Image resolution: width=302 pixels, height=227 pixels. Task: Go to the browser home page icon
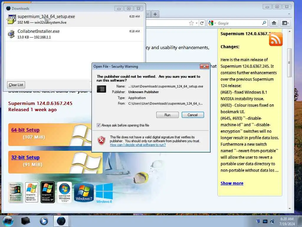(274, 23)
